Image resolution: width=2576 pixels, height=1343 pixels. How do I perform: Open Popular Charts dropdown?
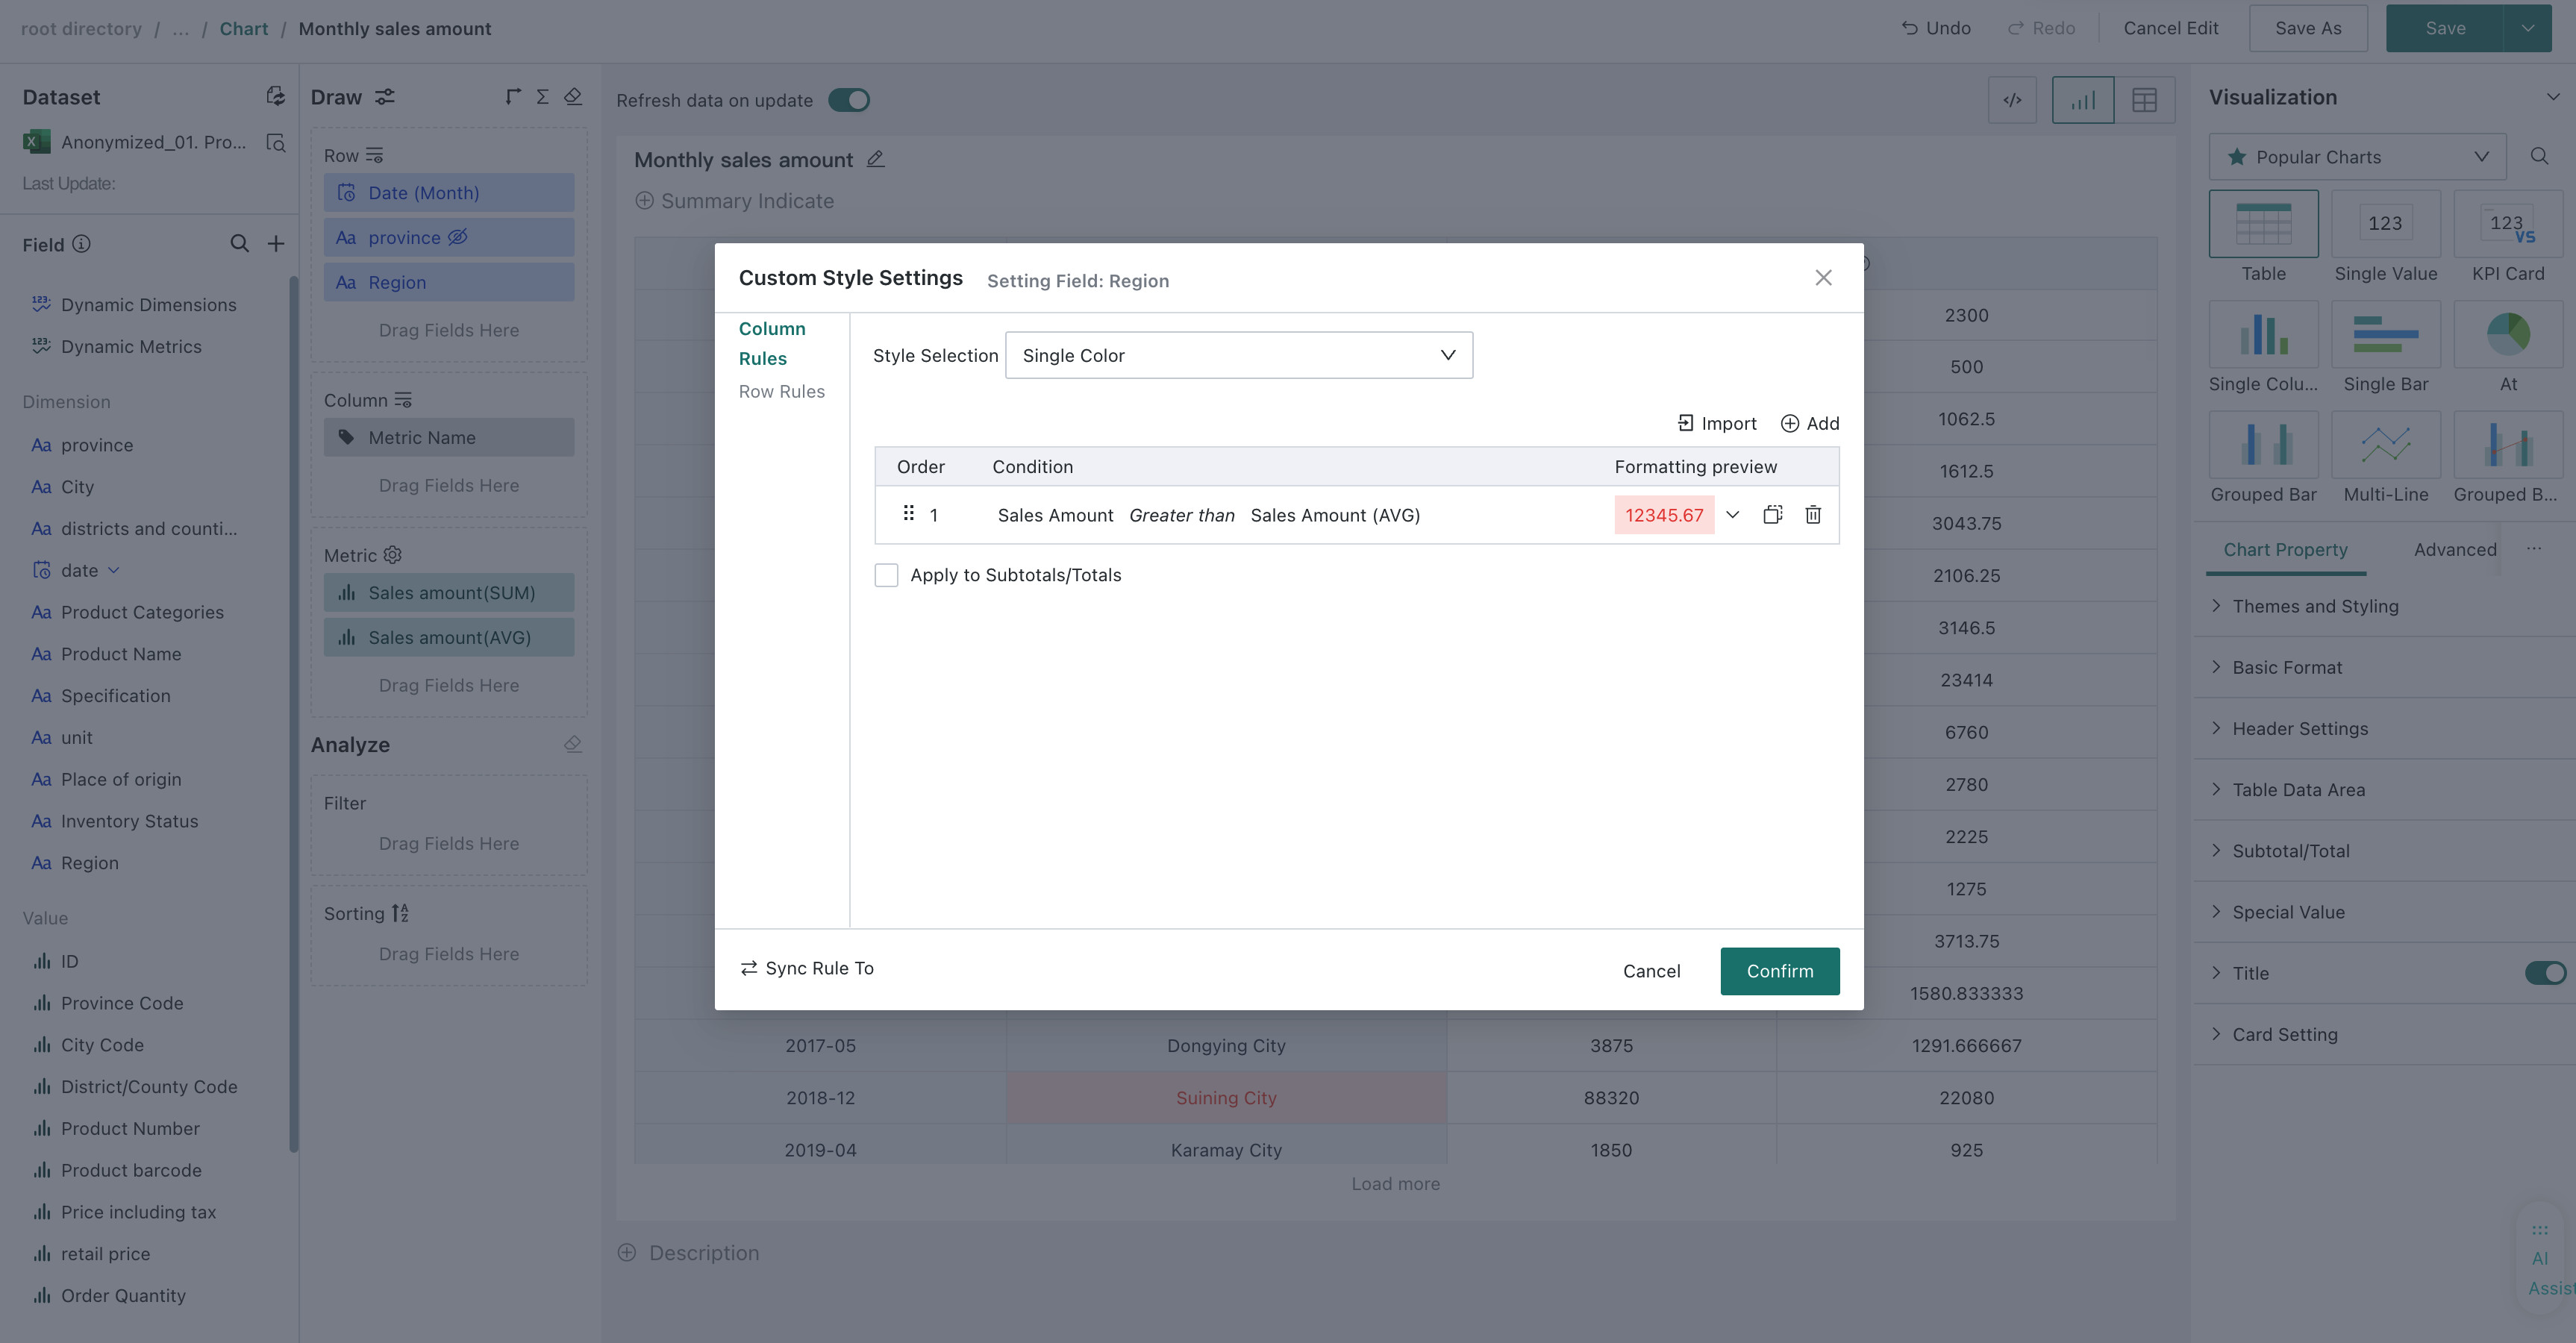pyautogui.click(x=2357, y=157)
